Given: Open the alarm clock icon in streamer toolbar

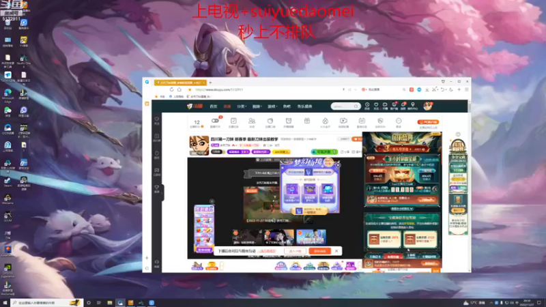Looking at the screenshot, I should coord(289,122).
